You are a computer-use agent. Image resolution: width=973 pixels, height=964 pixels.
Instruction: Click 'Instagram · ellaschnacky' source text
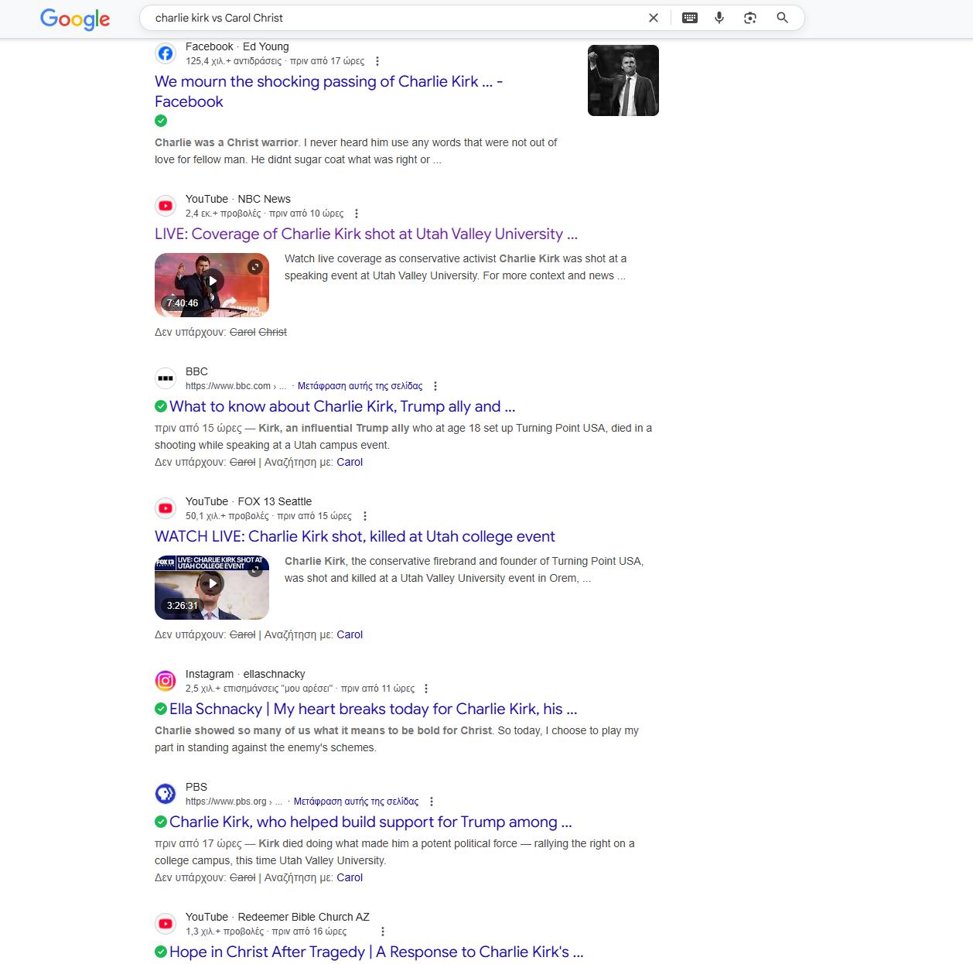tap(245, 674)
